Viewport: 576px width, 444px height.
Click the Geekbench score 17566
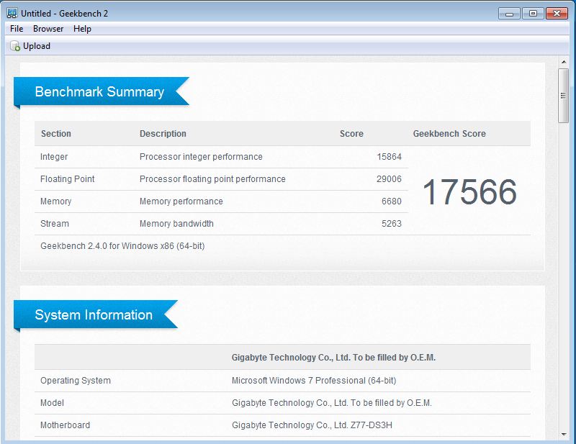click(469, 191)
